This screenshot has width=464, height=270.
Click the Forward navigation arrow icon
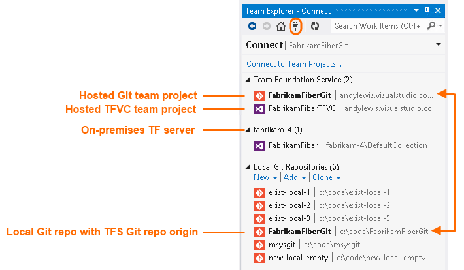pos(266,26)
